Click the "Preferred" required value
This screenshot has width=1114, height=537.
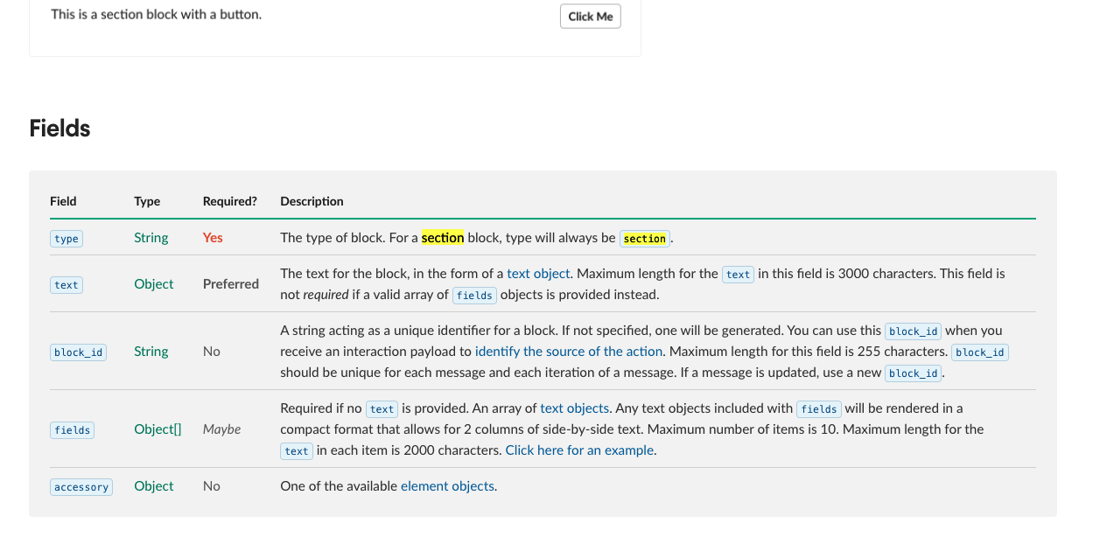click(x=231, y=284)
